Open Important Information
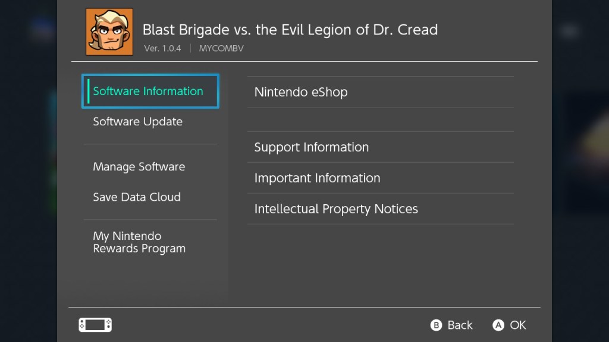The height and width of the screenshot is (342, 609). [x=317, y=178]
